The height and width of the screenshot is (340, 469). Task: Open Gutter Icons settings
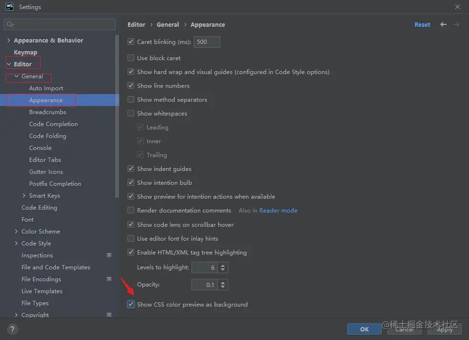pyautogui.click(x=46, y=172)
